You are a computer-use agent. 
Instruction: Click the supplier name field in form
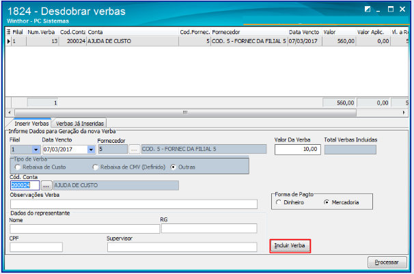pyautogui.click(x=204, y=149)
